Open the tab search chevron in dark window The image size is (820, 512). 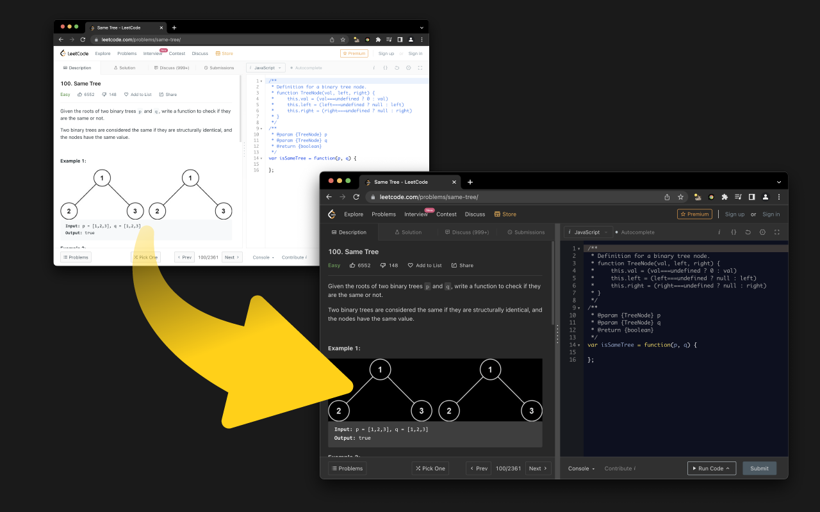pyautogui.click(x=779, y=182)
